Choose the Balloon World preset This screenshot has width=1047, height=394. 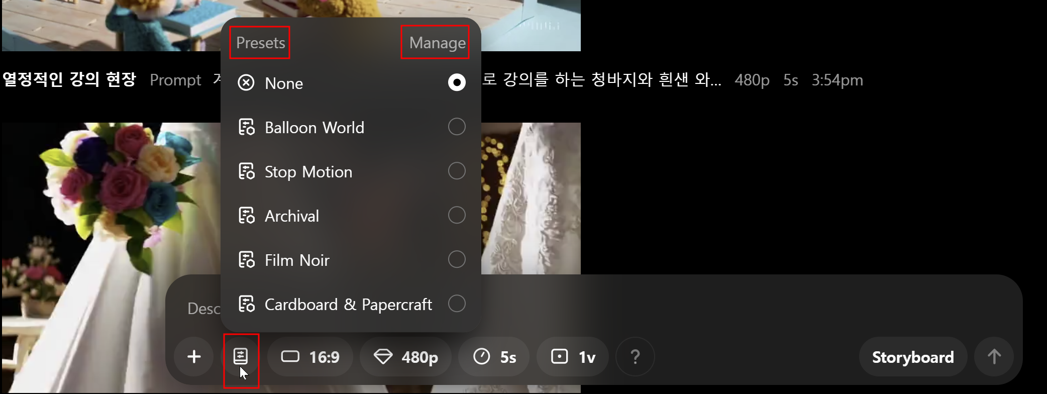351,127
